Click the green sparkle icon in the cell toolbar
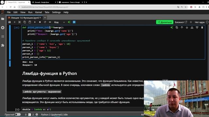Viewport: 209px width, 117px height. click(x=172, y=27)
